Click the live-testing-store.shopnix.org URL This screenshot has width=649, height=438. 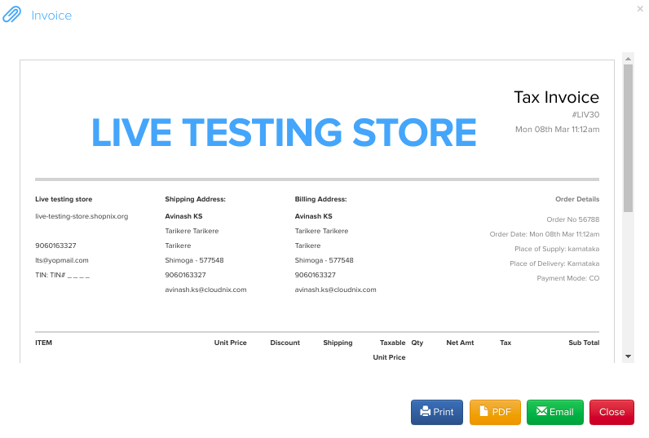[x=82, y=216]
